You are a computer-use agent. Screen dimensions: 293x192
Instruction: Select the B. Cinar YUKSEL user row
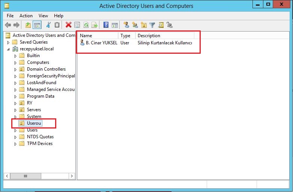point(136,43)
